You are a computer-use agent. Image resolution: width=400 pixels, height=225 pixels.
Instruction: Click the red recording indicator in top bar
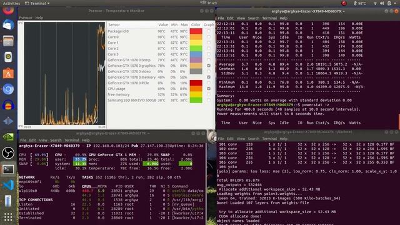(x=344, y=3)
